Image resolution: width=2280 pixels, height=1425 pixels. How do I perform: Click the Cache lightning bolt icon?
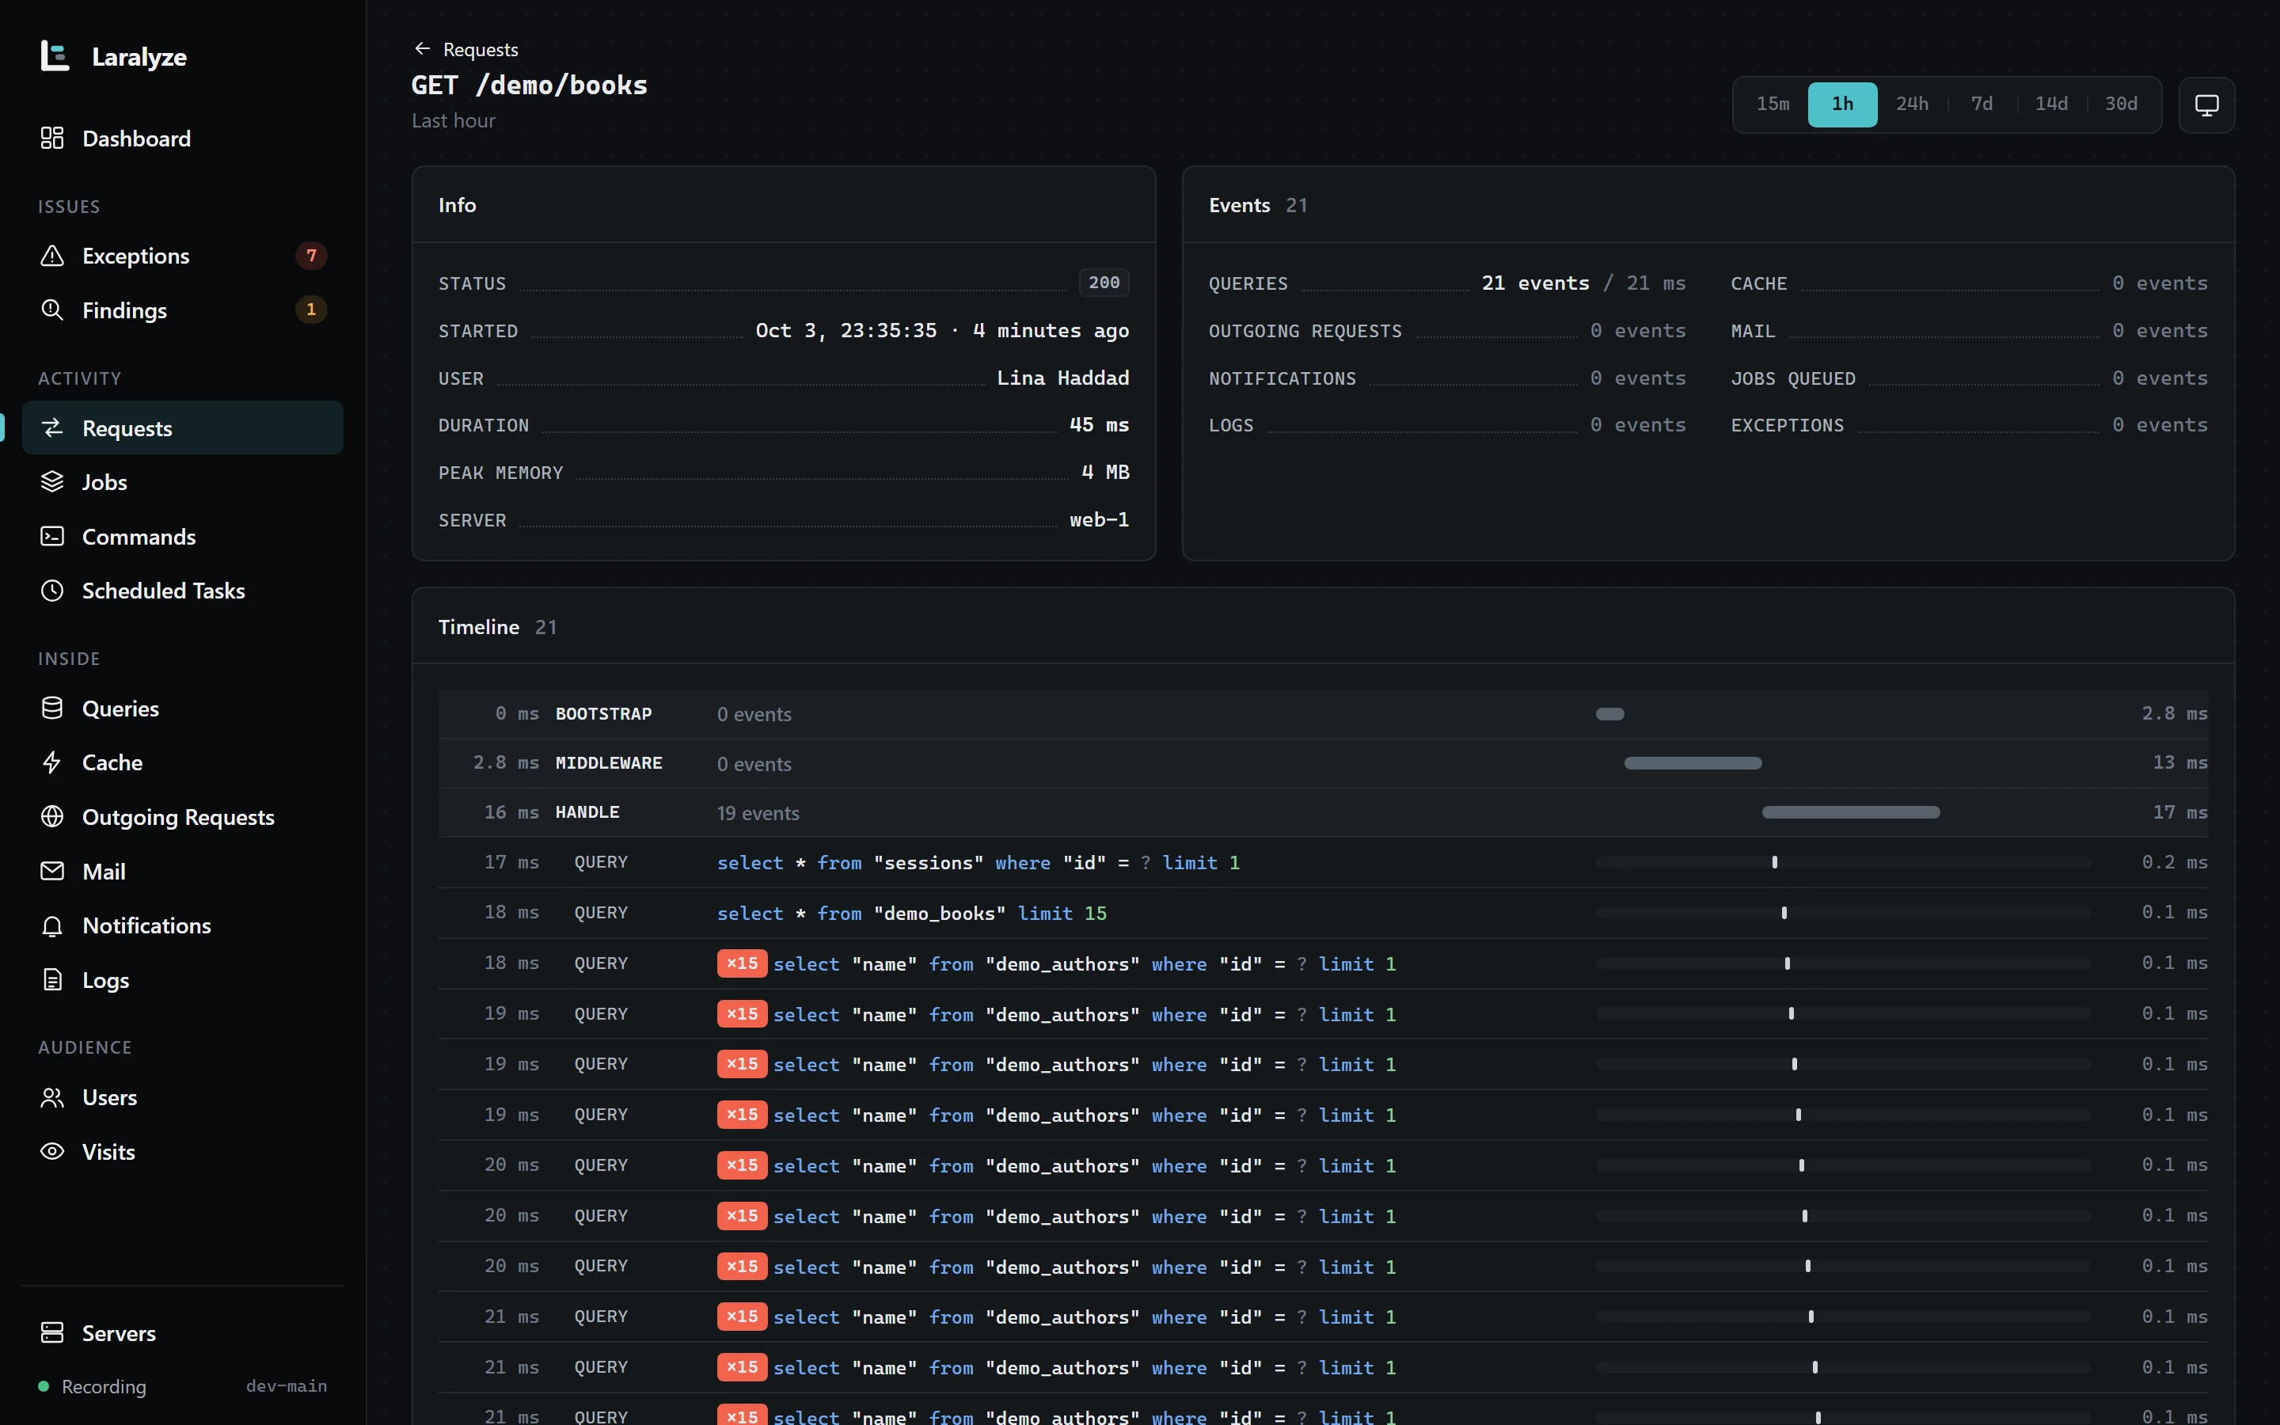coord(51,762)
